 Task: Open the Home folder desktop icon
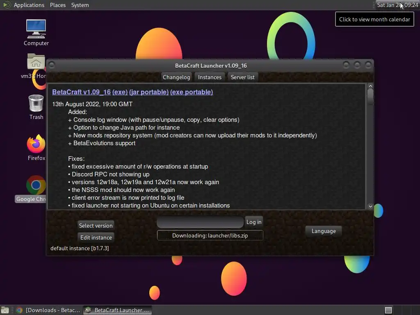[36, 66]
